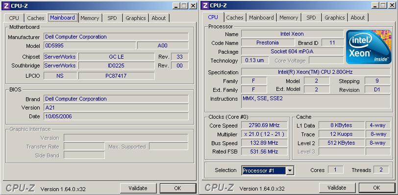Click chipset Rev. value 33

[x=180, y=57]
